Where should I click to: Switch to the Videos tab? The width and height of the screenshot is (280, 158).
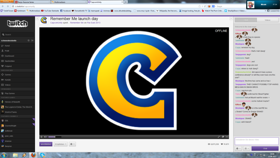267,20
